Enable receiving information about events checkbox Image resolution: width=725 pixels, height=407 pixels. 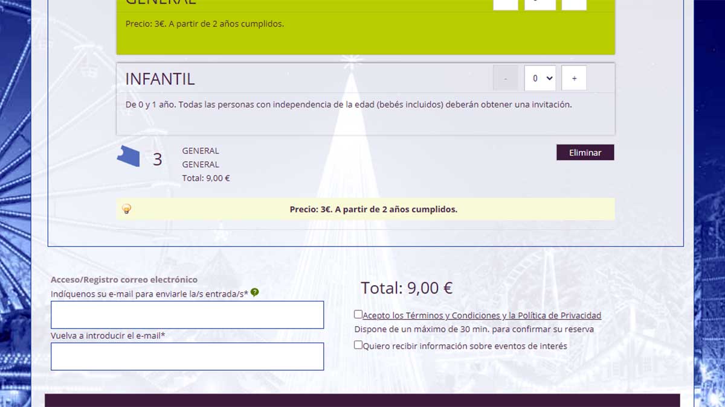pos(358,345)
